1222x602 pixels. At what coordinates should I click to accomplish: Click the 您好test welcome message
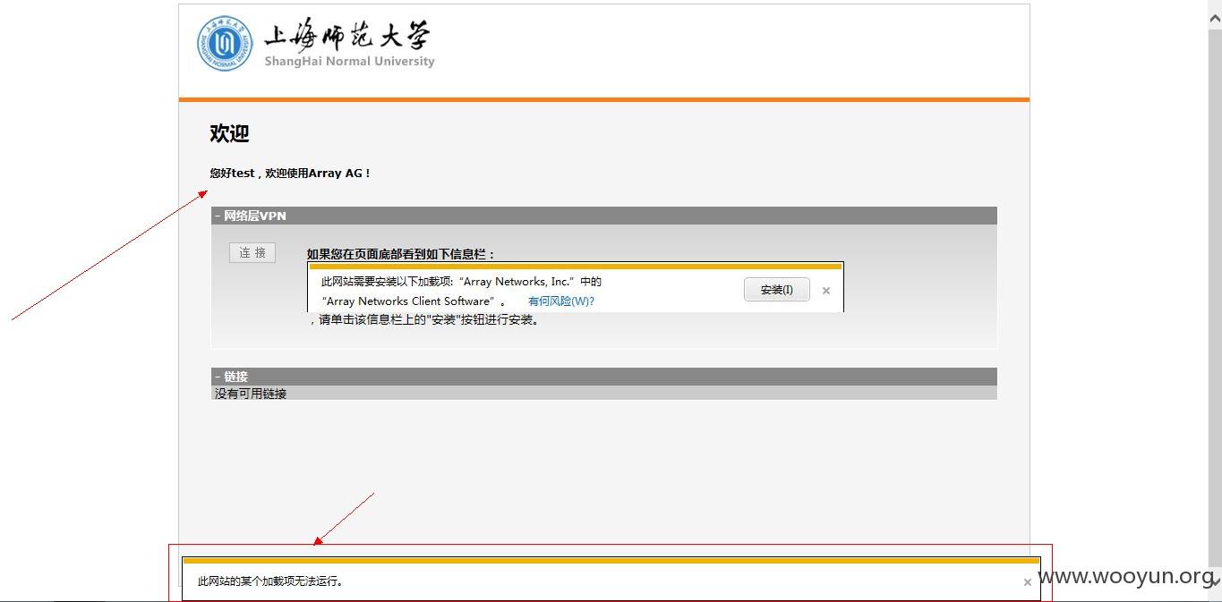click(289, 174)
